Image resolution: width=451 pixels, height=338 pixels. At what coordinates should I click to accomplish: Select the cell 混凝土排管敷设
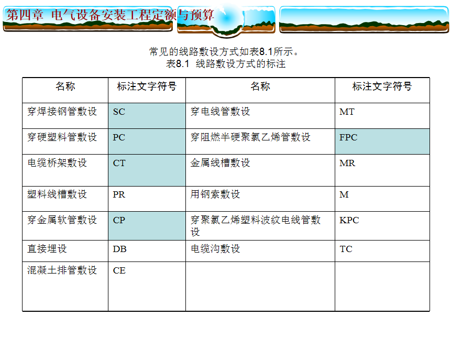(x=65, y=286)
